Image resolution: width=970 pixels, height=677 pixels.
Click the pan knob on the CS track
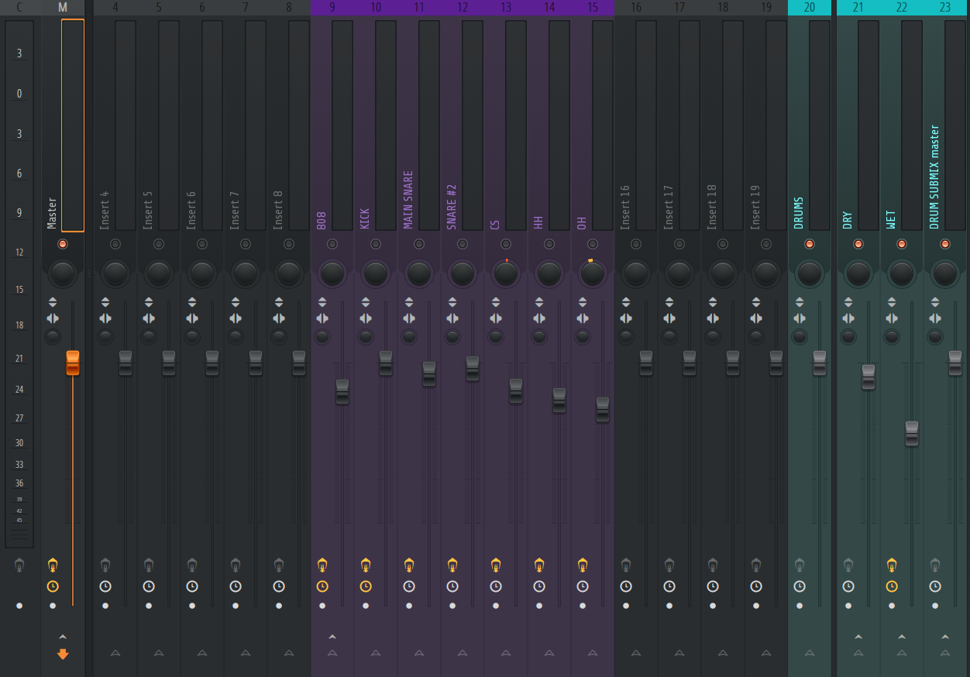506,273
